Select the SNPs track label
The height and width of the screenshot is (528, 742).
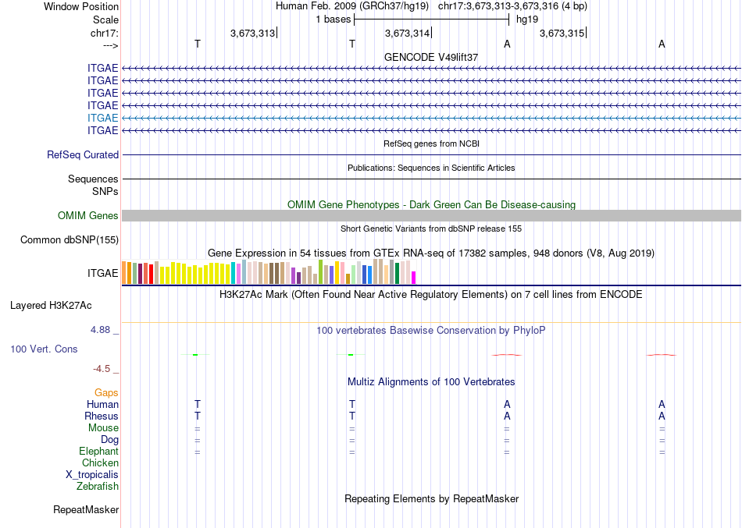(105, 191)
